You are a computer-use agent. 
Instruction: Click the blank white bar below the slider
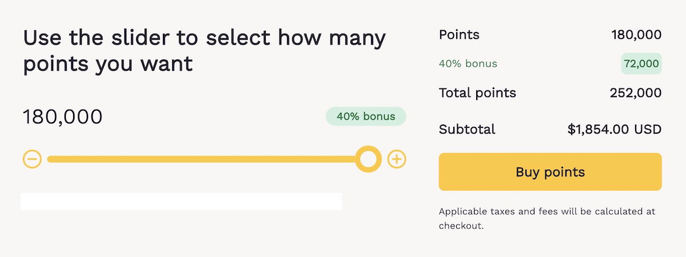tap(181, 202)
